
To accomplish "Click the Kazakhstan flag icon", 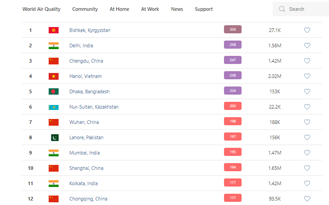I will [x=54, y=107].
